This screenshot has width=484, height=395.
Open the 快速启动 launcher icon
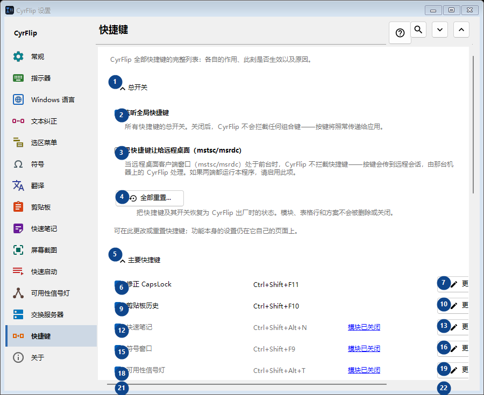coord(18,271)
